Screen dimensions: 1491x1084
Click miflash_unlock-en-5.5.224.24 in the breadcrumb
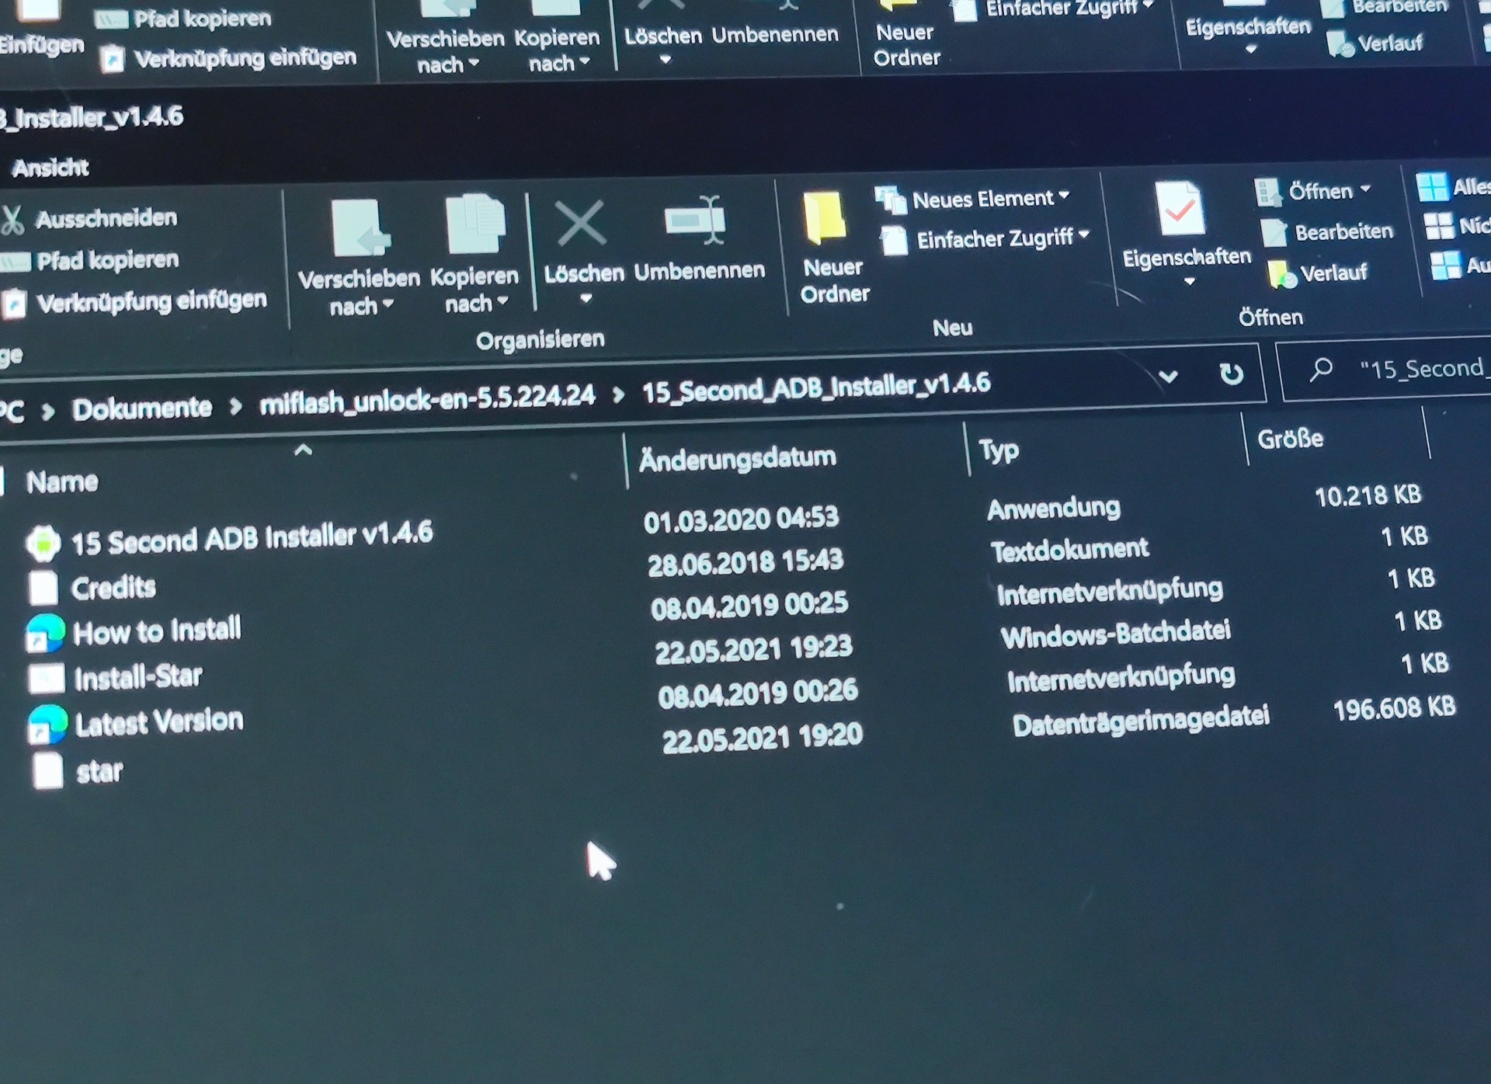tap(427, 398)
